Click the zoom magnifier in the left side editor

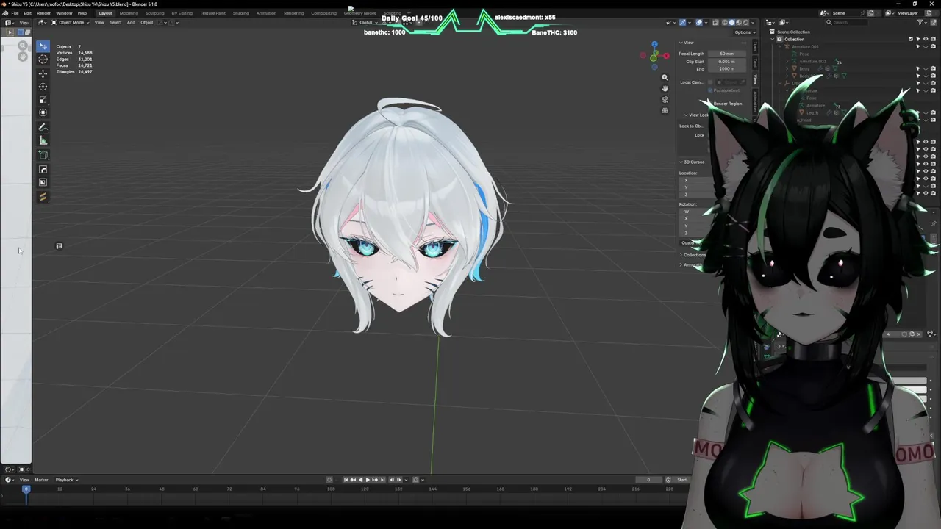[23, 46]
